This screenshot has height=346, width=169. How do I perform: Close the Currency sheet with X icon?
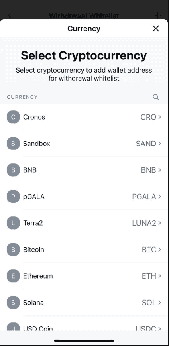156,28
